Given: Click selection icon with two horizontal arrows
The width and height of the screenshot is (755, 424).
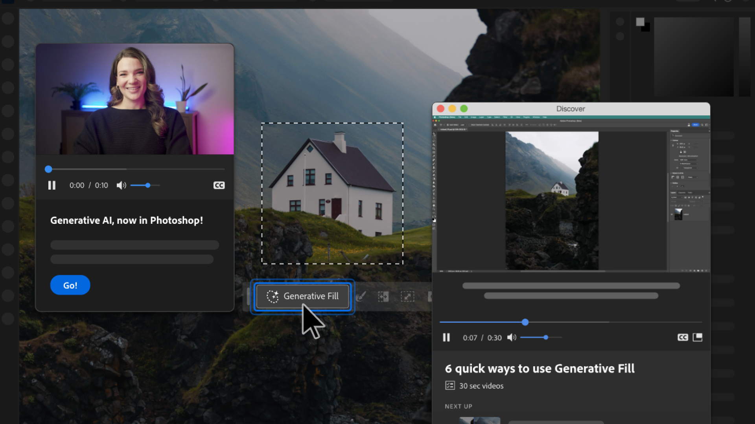Looking at the screenshot, I should click(383, 296).
